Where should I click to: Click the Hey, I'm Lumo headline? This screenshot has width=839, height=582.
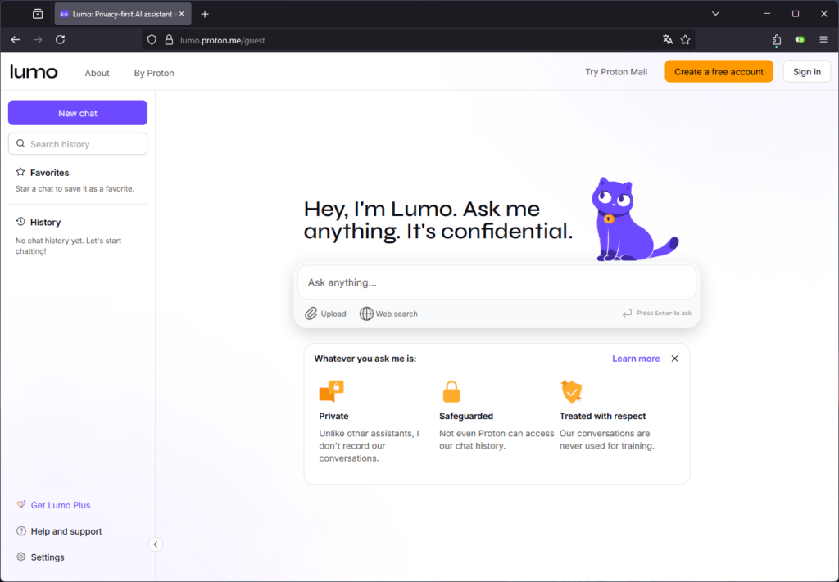pos(438,219)
